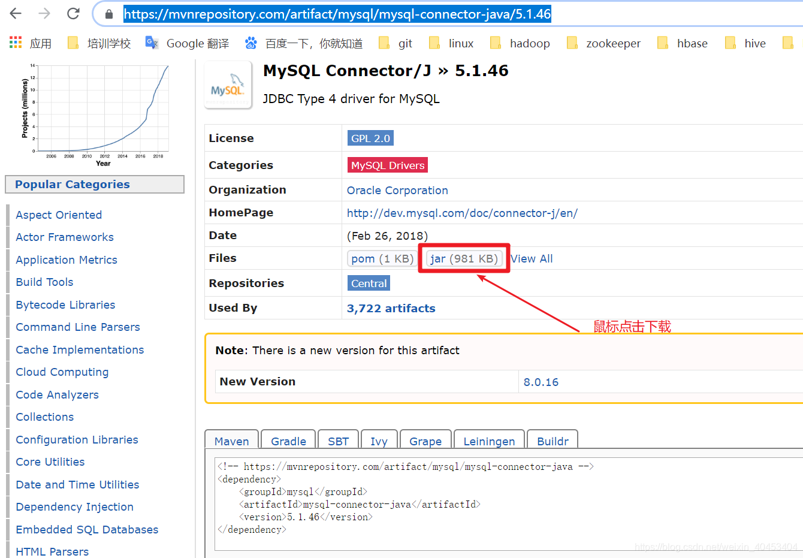Viewport: 803px width, 558px height.
Task: Click the GPL 2.0 license badge
Action: click(x=370, y=138)
